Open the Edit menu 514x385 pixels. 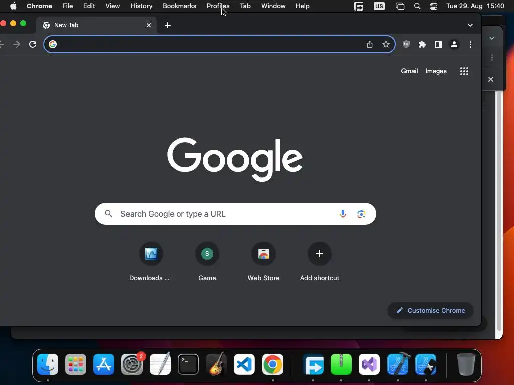tap(89, 6)
